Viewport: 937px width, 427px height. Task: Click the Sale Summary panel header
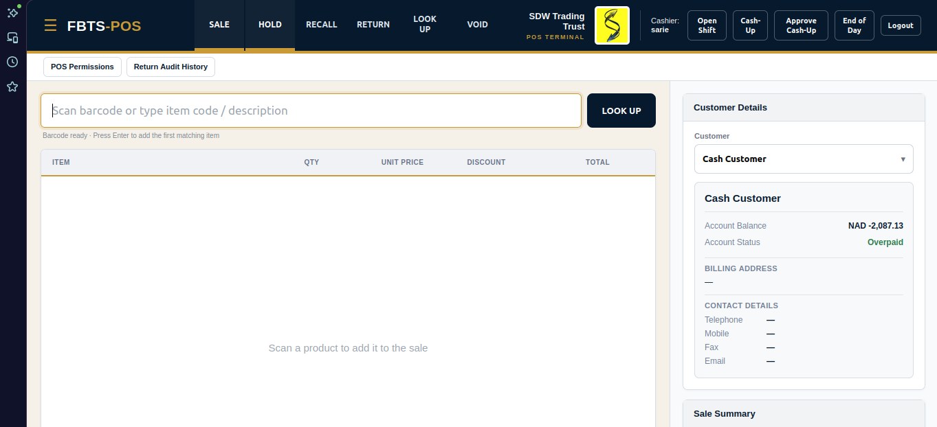coord(804,414)
